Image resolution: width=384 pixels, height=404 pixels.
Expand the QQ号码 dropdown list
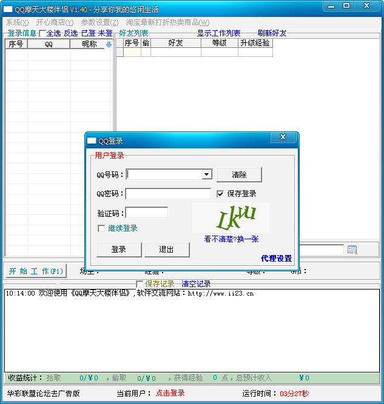[x=206, y=174]
